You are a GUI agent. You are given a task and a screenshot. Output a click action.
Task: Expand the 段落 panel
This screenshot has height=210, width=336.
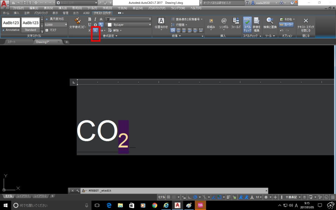(x=176, y=36)
